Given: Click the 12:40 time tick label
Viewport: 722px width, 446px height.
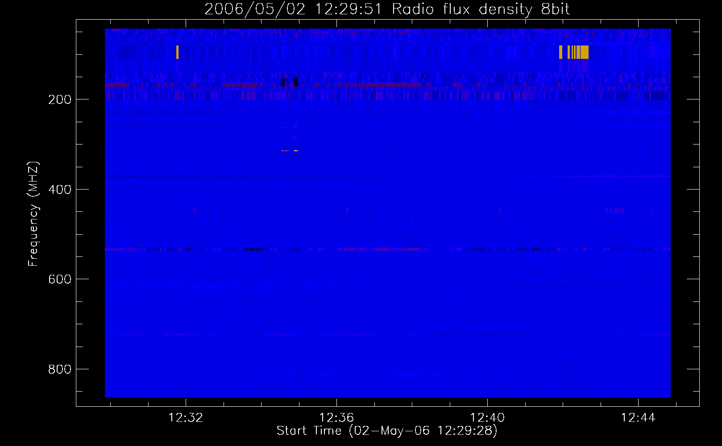Looking at the screenshot, I should click(x=487, y=417).
